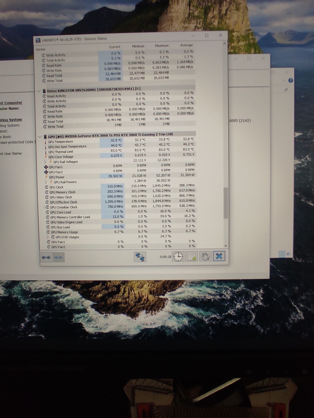The image size is (314, 418).
Task: Select the GPU Core Voltage row
Action: click(120, 156)
